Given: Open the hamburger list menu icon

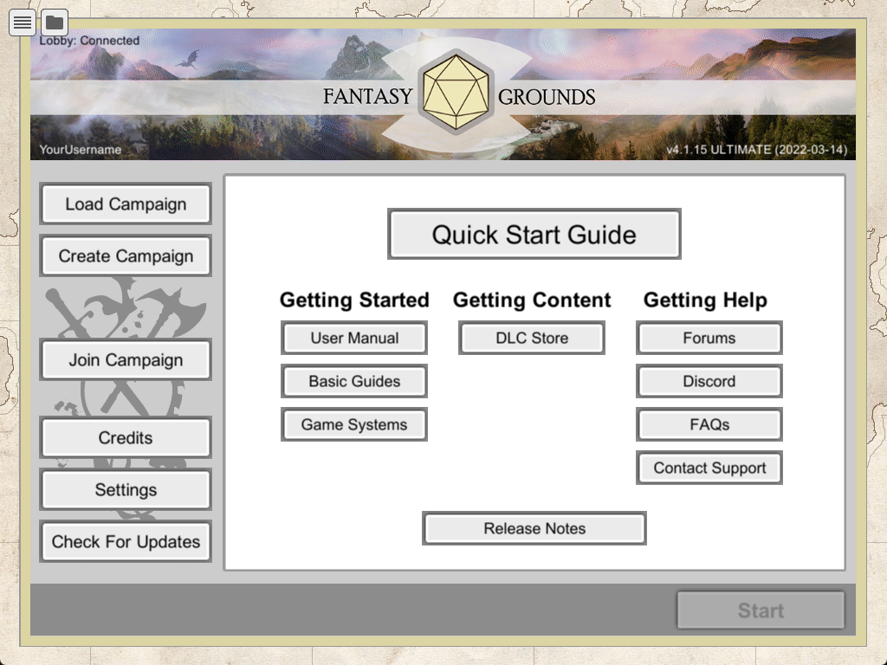Looking at the screenshot, I should 23,23.
